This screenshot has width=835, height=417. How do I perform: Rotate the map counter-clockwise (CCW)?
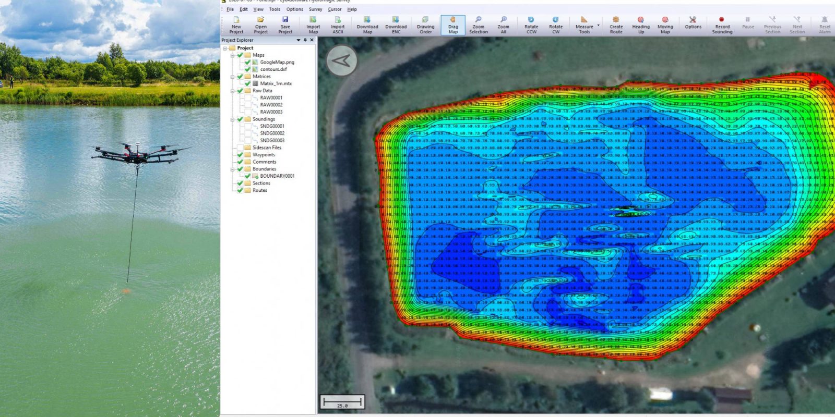[531, 24]
